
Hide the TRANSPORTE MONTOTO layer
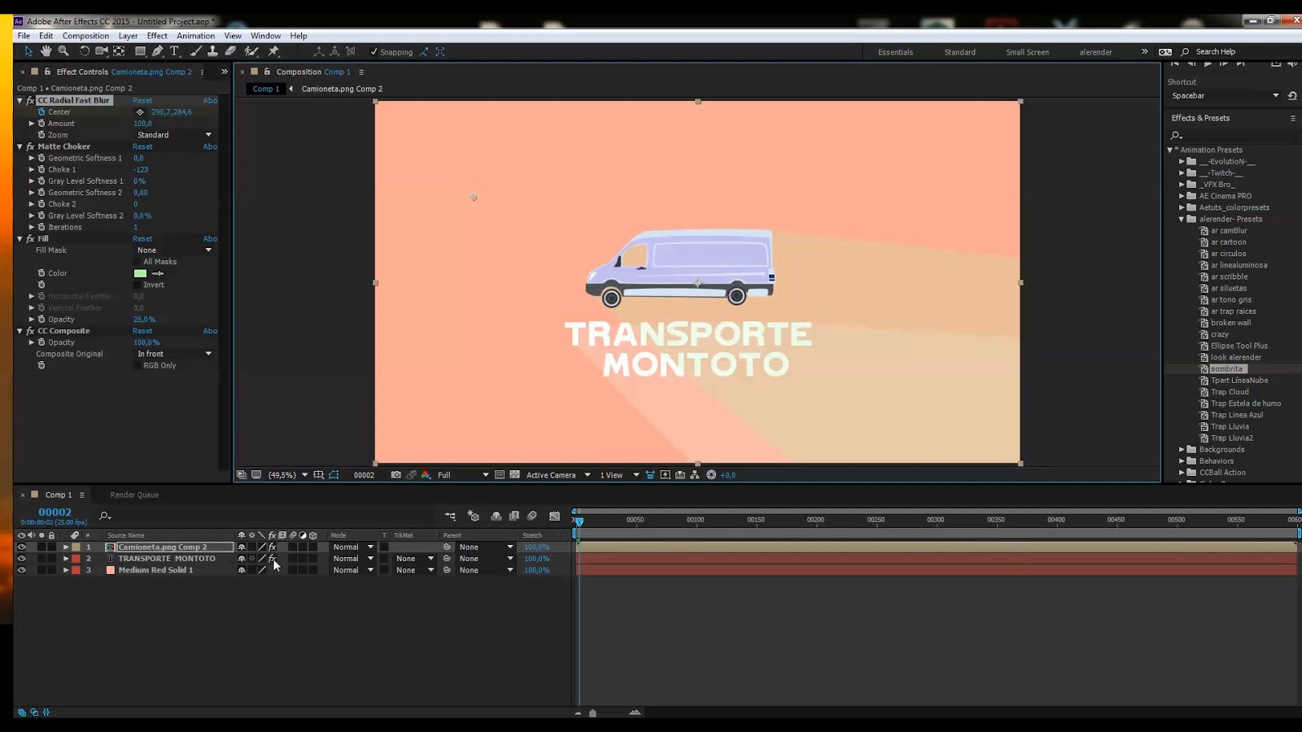point(21,559)
